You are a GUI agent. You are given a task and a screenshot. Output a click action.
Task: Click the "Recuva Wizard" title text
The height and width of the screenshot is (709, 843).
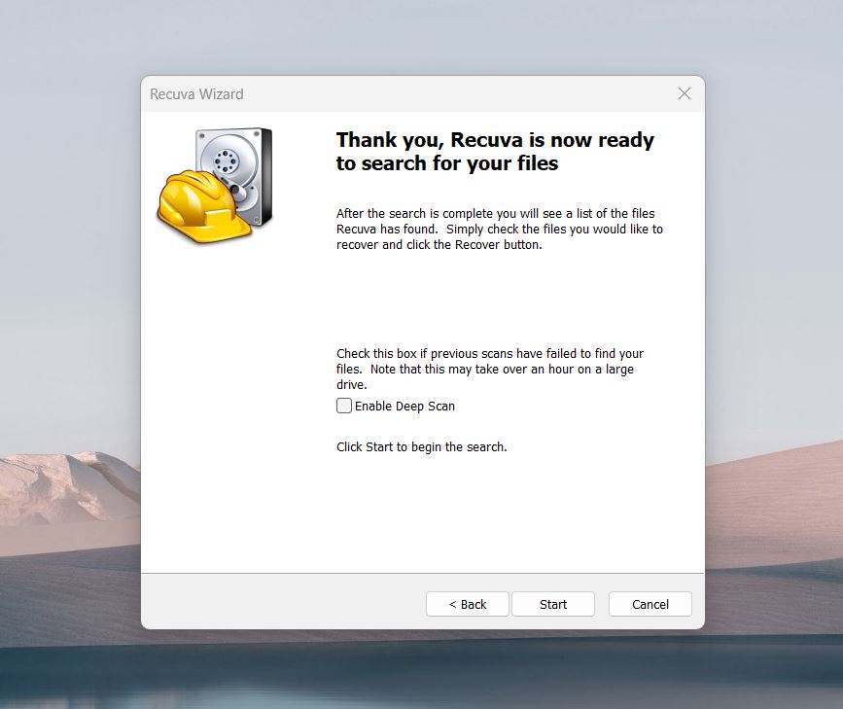tap(196, 94)
